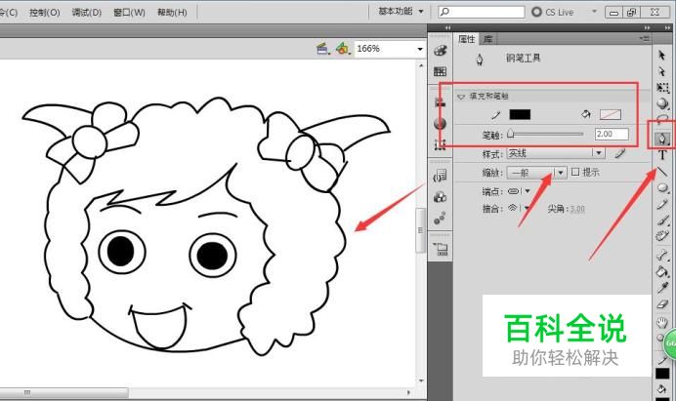Select the Pencil tool
This screenshot has height=401, width=676.
[x=662, y=204]
